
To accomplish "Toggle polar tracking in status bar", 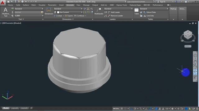I will pyautogui.click(x=135, y=109).
